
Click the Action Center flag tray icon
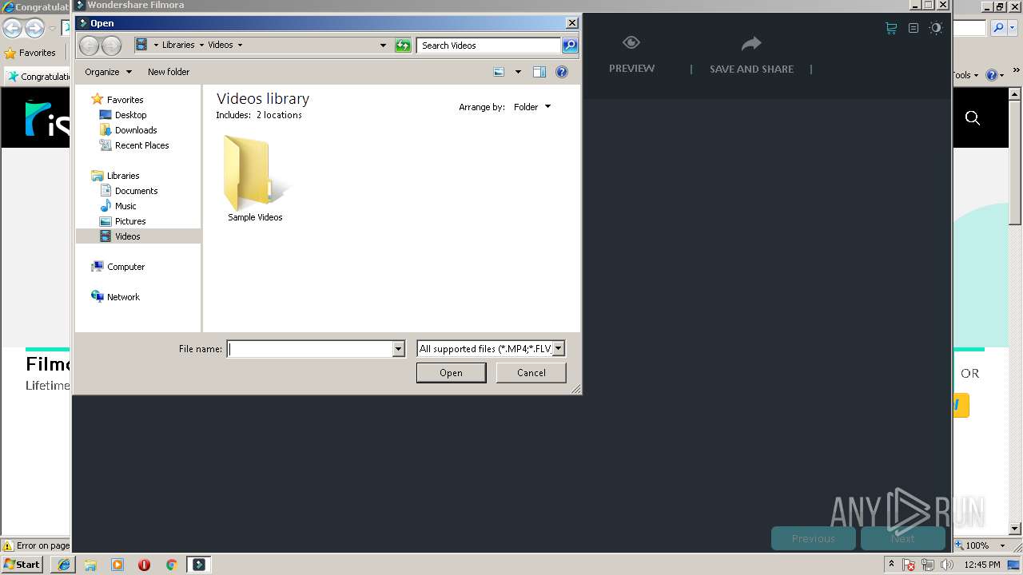909,565
